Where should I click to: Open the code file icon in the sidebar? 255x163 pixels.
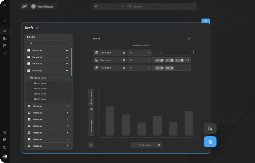pyautogui.click(x=5, y=46)
